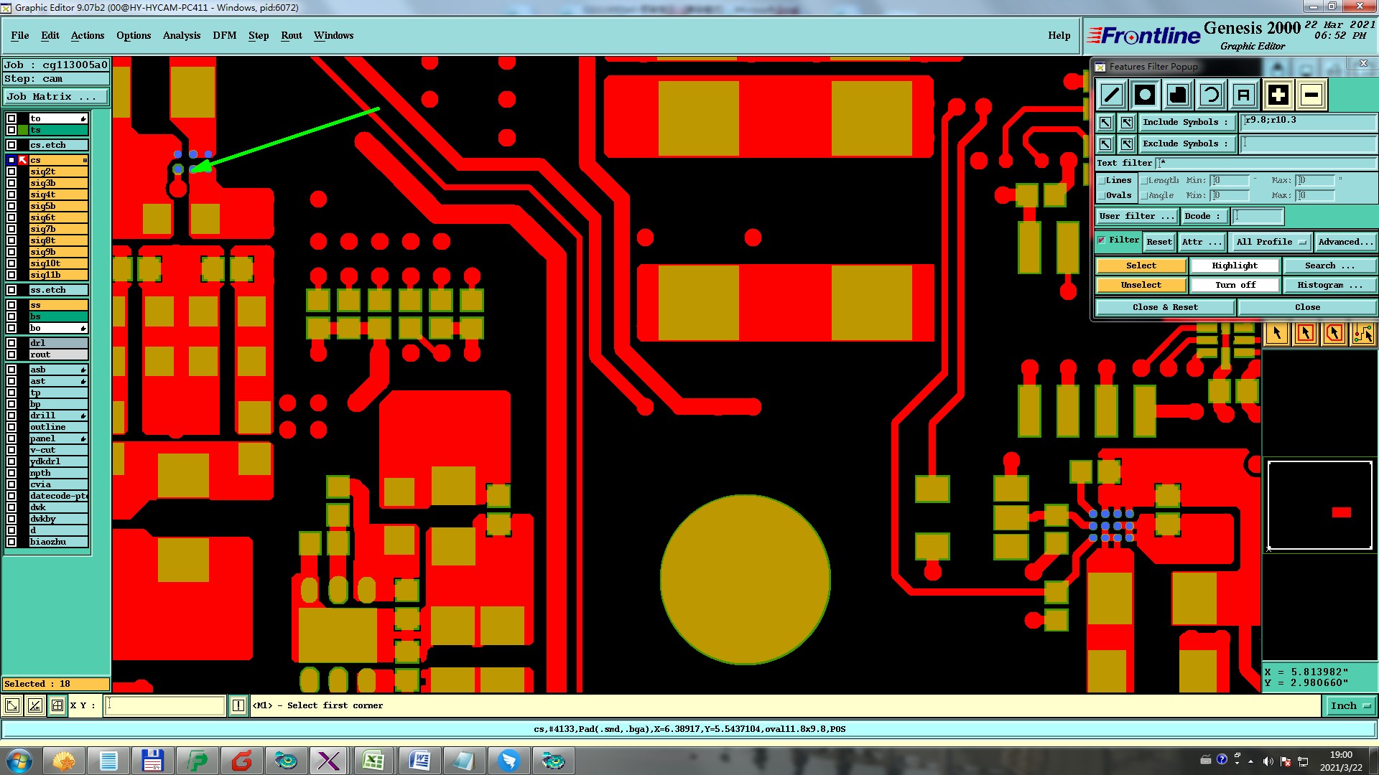Toggle the positive polarity filter icon
Image resolution: width=1379 pixels, height=775 pixels.
click(1278, 95)
